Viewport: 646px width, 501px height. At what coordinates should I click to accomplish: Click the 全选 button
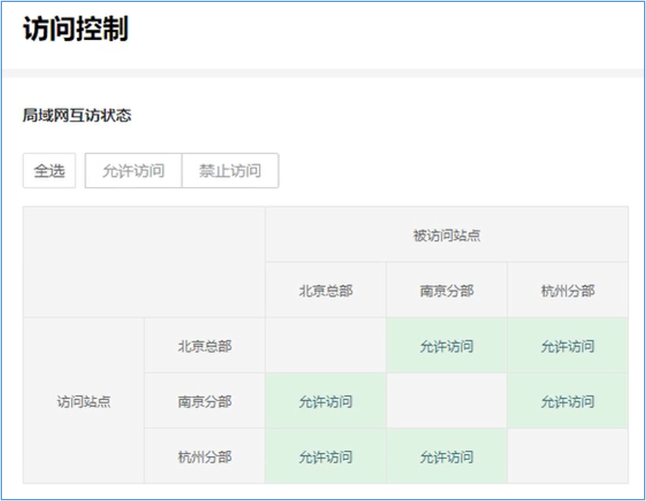coord(49,170)
